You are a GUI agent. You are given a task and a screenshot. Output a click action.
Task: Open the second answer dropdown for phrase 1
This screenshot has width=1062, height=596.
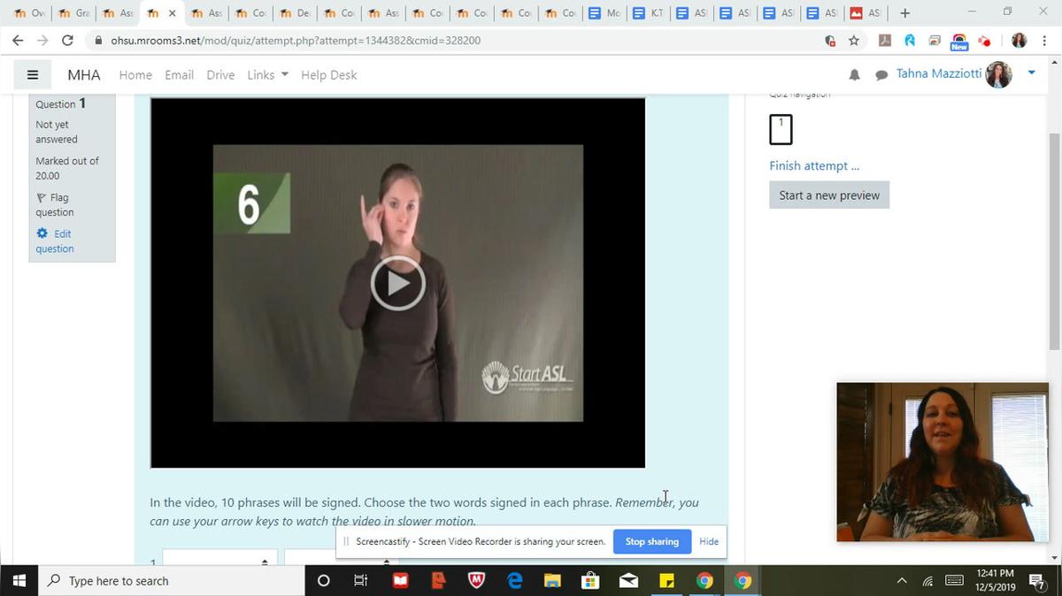coord(341,558)
